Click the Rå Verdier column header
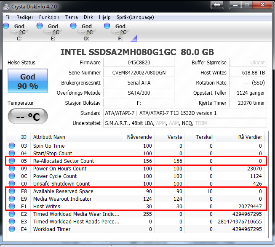This screenshot has width=275, height=247. click(x=240, y=137)
